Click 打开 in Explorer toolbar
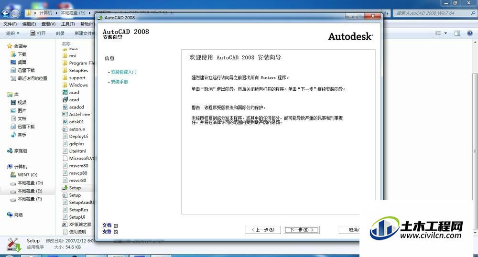Image resolution: width=478 pixels, height=257 pixels. tap(38, 33)
